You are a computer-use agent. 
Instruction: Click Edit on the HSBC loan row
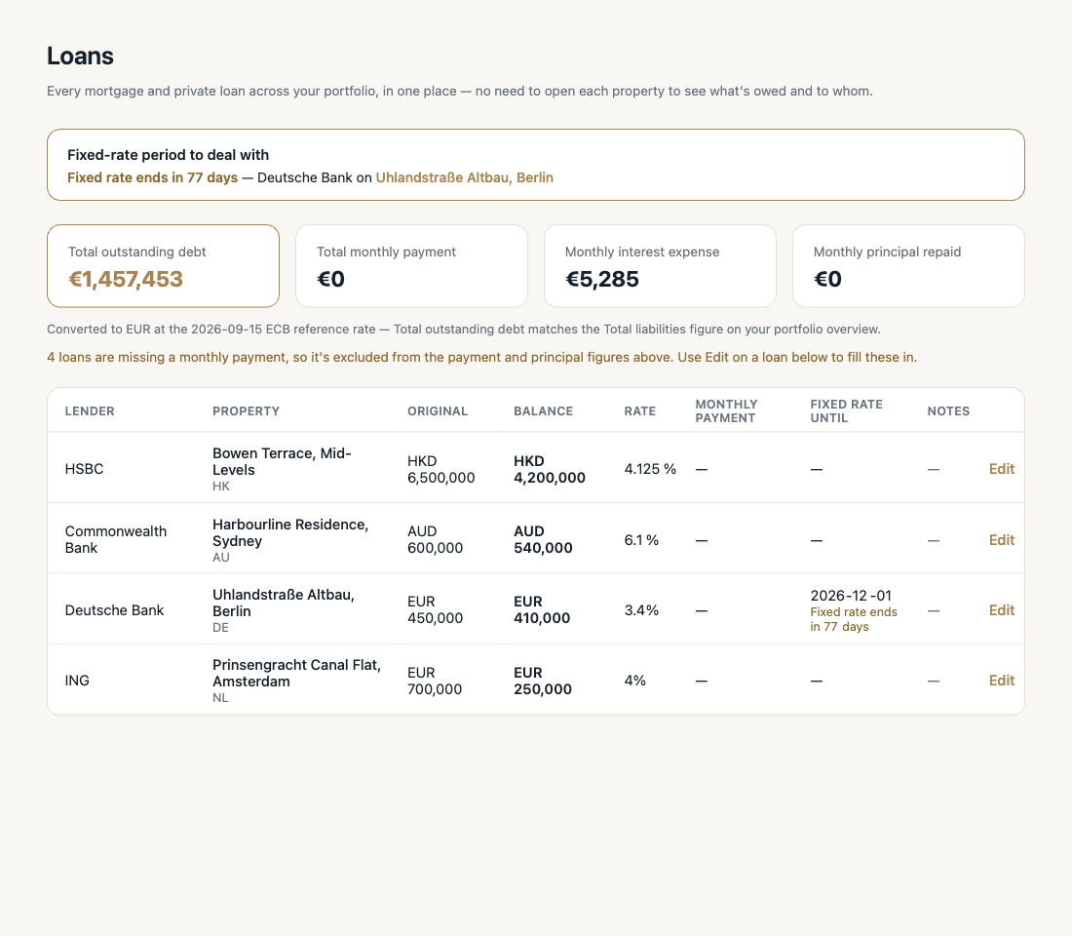coord(1001,469)
